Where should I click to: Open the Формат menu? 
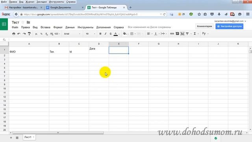pyautogui.click(x=58, y=27)
